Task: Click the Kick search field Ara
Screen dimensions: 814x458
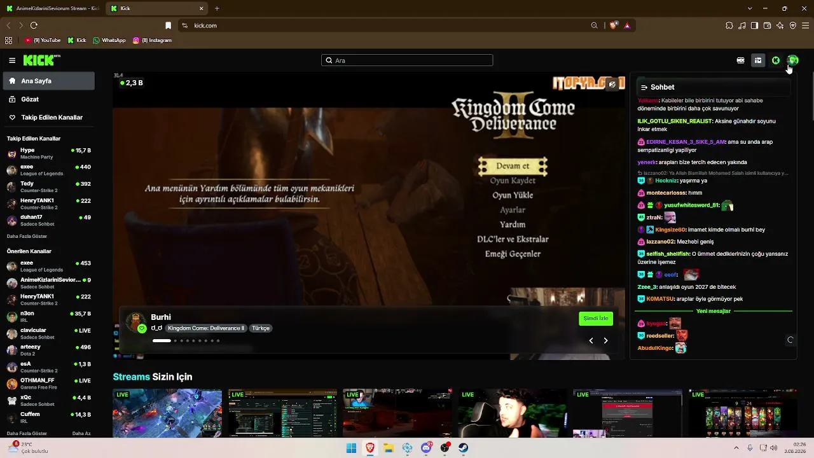Action: tap(407, 60)
